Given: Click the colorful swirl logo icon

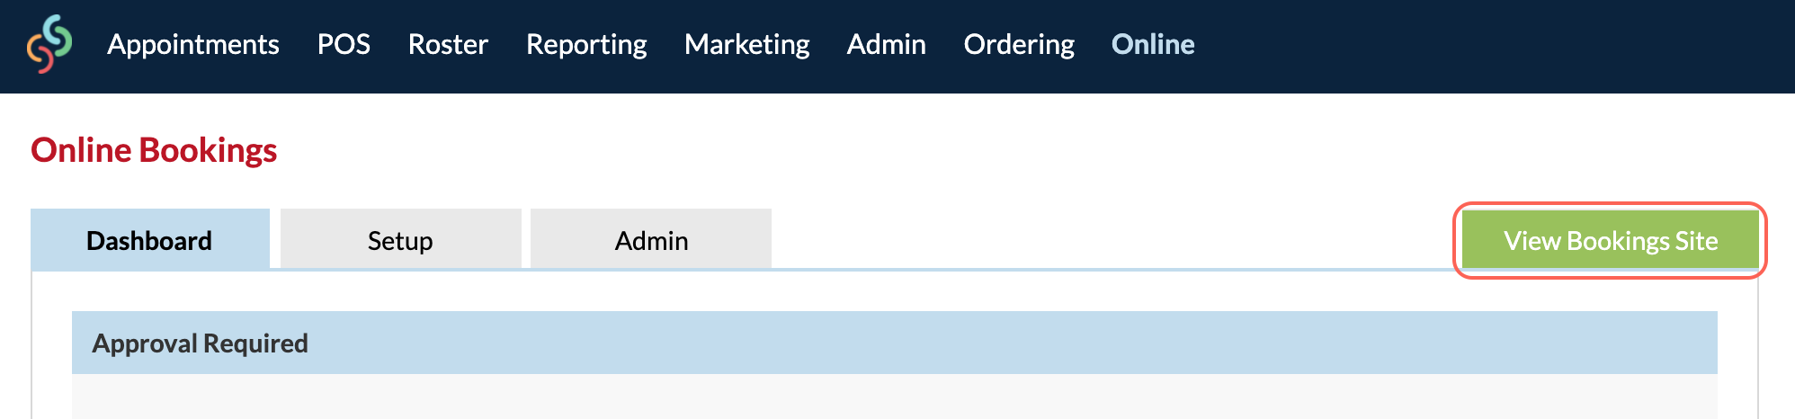Looking at the screenshot, I should (x=49, y=43).
